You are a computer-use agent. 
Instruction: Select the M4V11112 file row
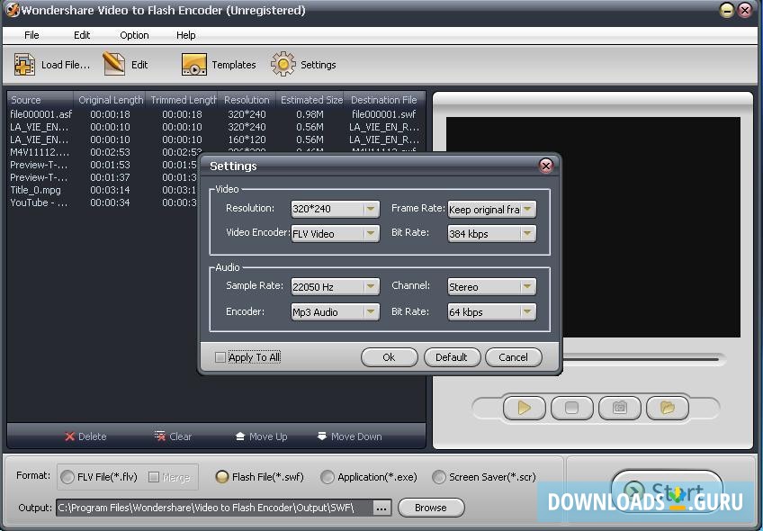coord(40,152)
